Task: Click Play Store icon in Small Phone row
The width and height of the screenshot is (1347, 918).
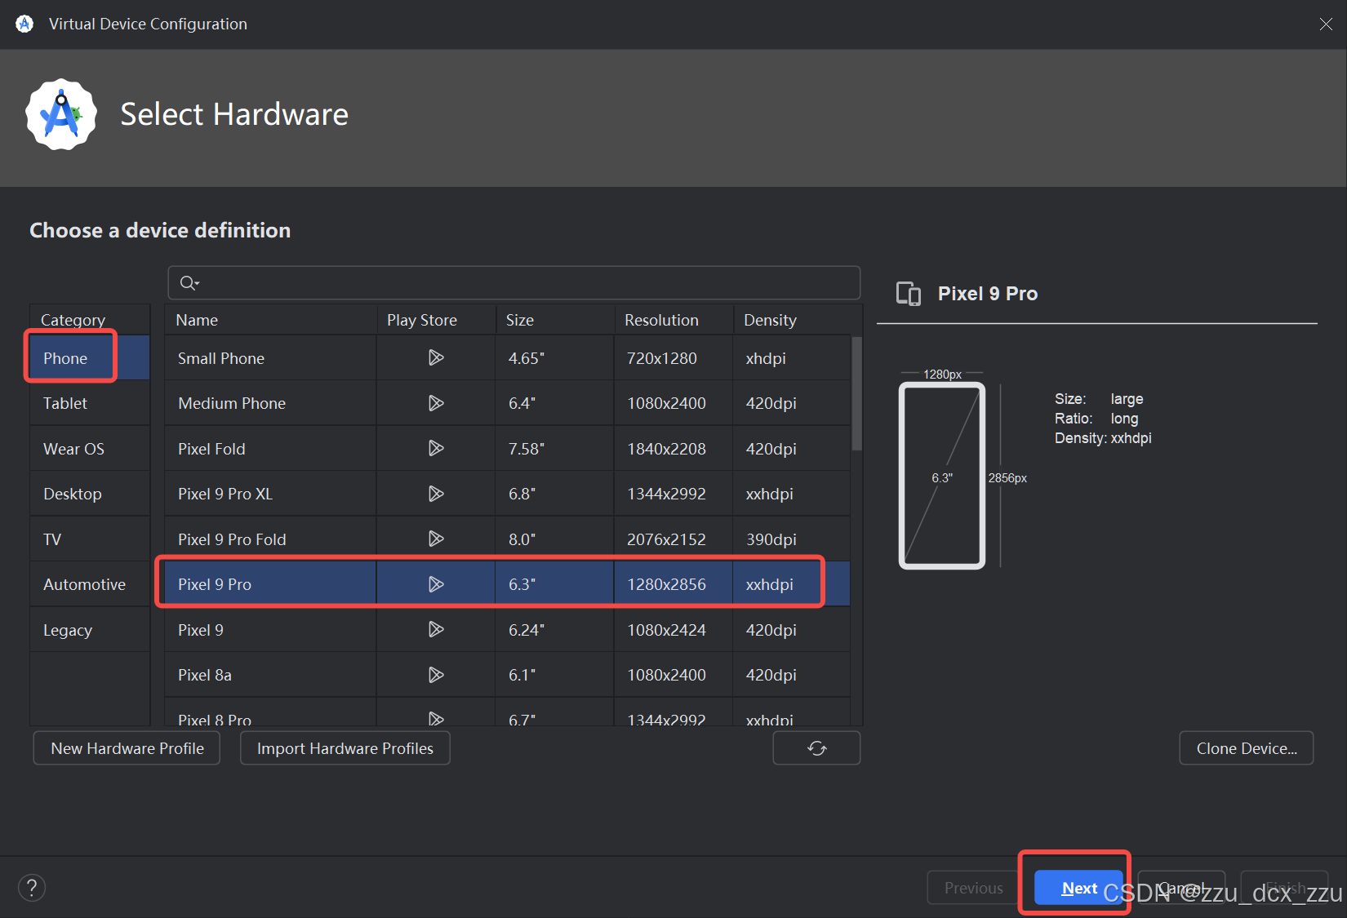Action: tap(436, 357)
